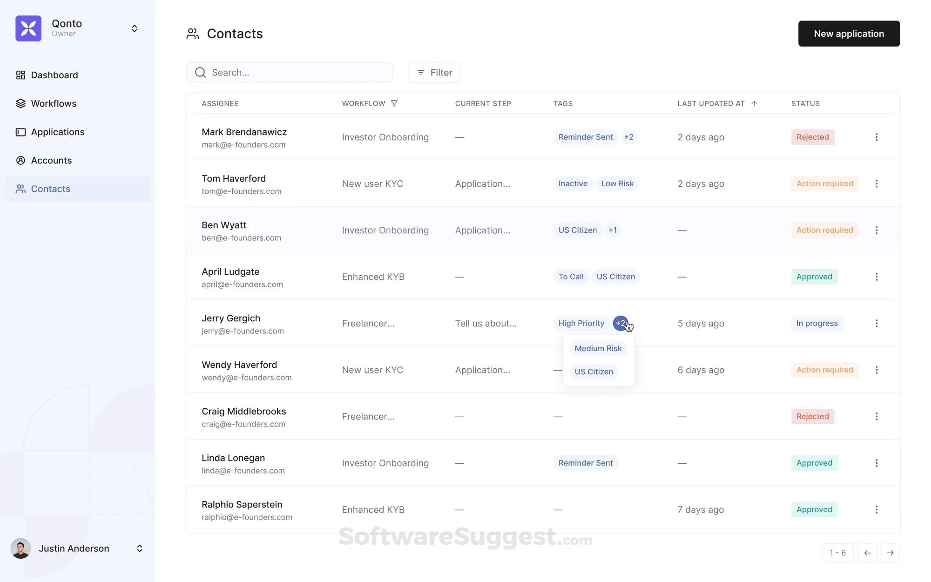Click the Qonto workspace logo
The width and height of the screenshot is (931, 582).
point(28,28)
